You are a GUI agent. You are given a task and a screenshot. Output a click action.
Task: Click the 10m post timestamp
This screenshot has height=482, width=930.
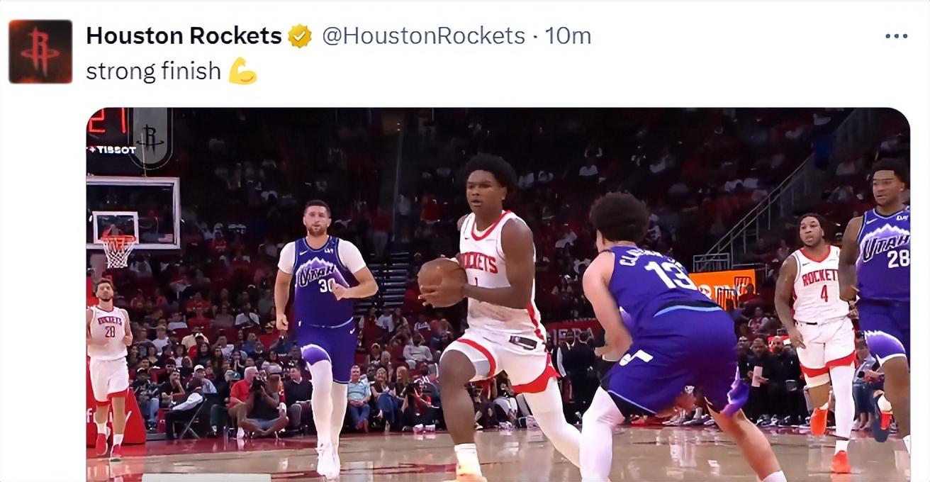(568, 36)
